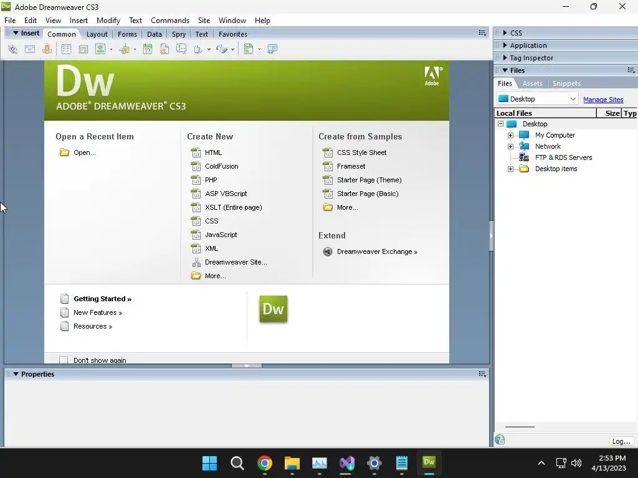Click the Images insert icon
Image resolution: width=638 pixels, height=478 pixels.
[x=100, y=49]
